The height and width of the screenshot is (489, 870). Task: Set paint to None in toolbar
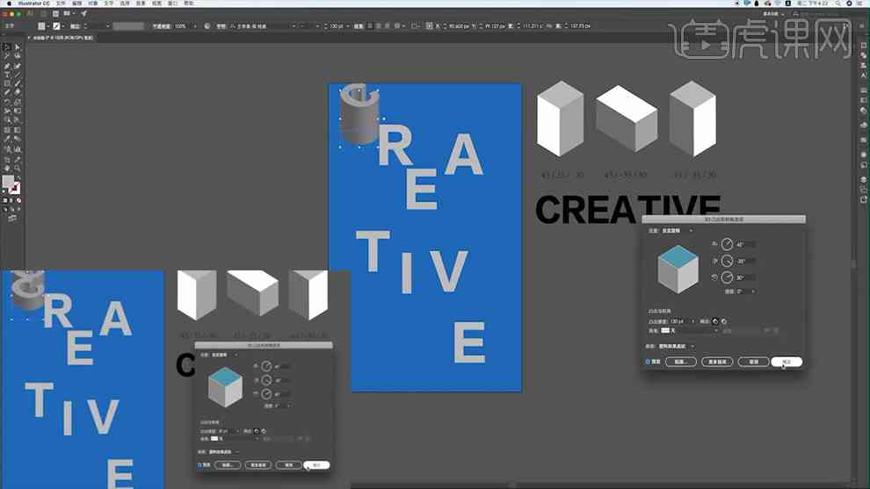pyautogui.click(x=18, y=200)
